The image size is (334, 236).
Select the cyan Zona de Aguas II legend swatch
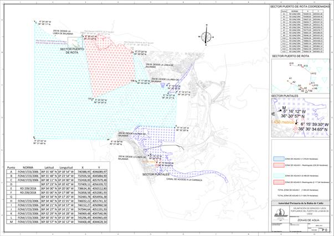coord(279,176)
